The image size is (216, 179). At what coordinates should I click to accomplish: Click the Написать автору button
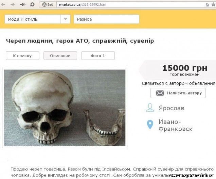coord(178,93)
